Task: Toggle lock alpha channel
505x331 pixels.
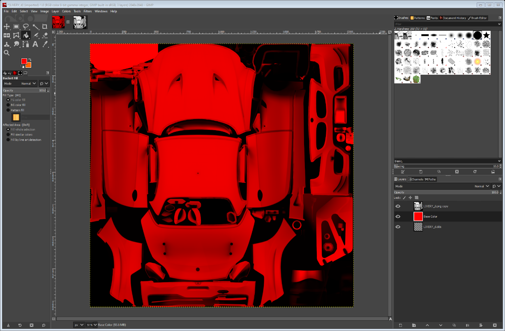Action: pos(416,198)
